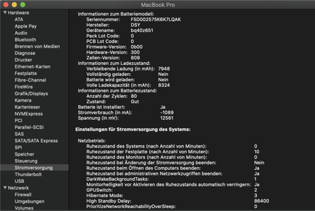The image size is (315, 211).
Task: Click the green zoom window button
Action: tap(23, 5)
